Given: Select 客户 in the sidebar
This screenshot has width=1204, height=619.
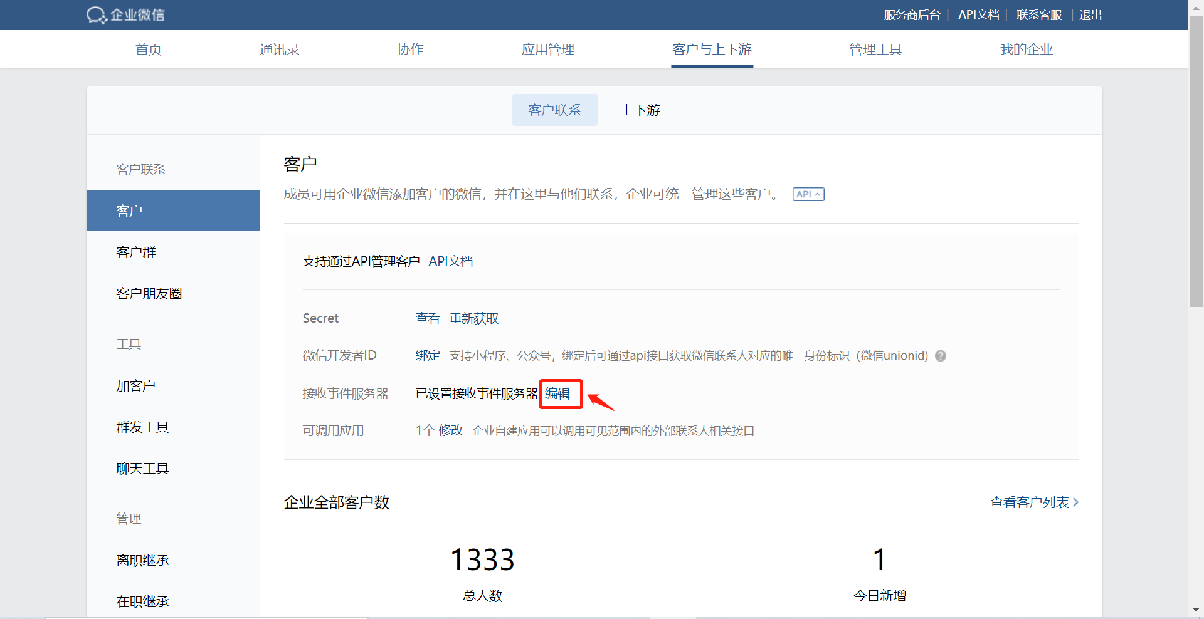Looking at the screenshot, I should [173, 211].
